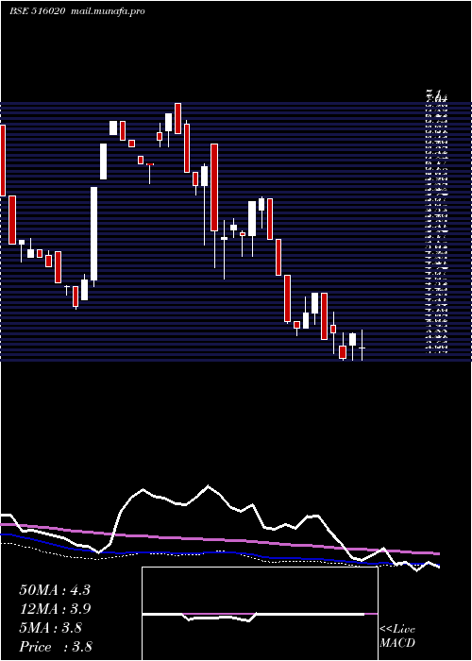The height and width of the screenshot is (661, 472).
Task: Click the BSE 516020 ticker label
Action: (x=38, y=11)
